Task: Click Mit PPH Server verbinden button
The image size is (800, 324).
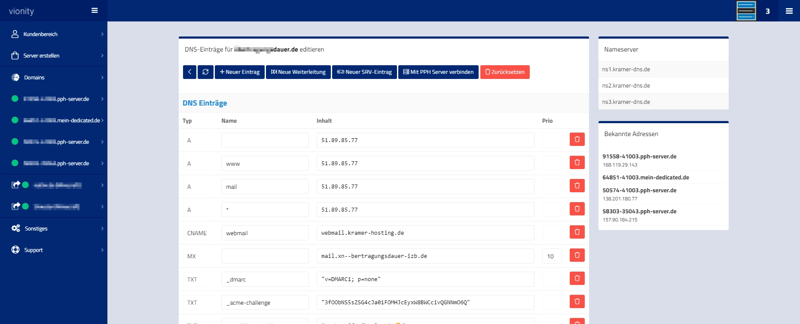Action: pos(438,72)
